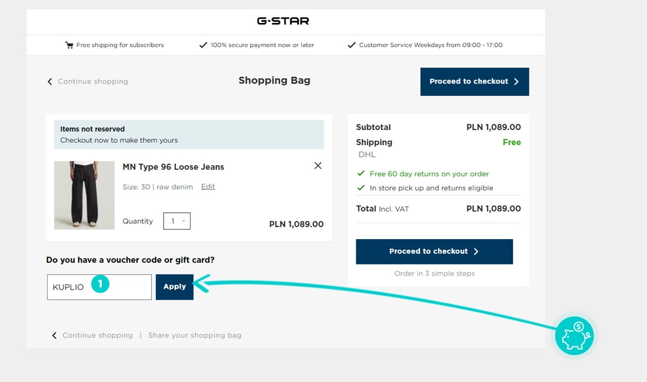647x382 pixels.
Task: Click the teal step 1 badge
Action: pos(101,284)
